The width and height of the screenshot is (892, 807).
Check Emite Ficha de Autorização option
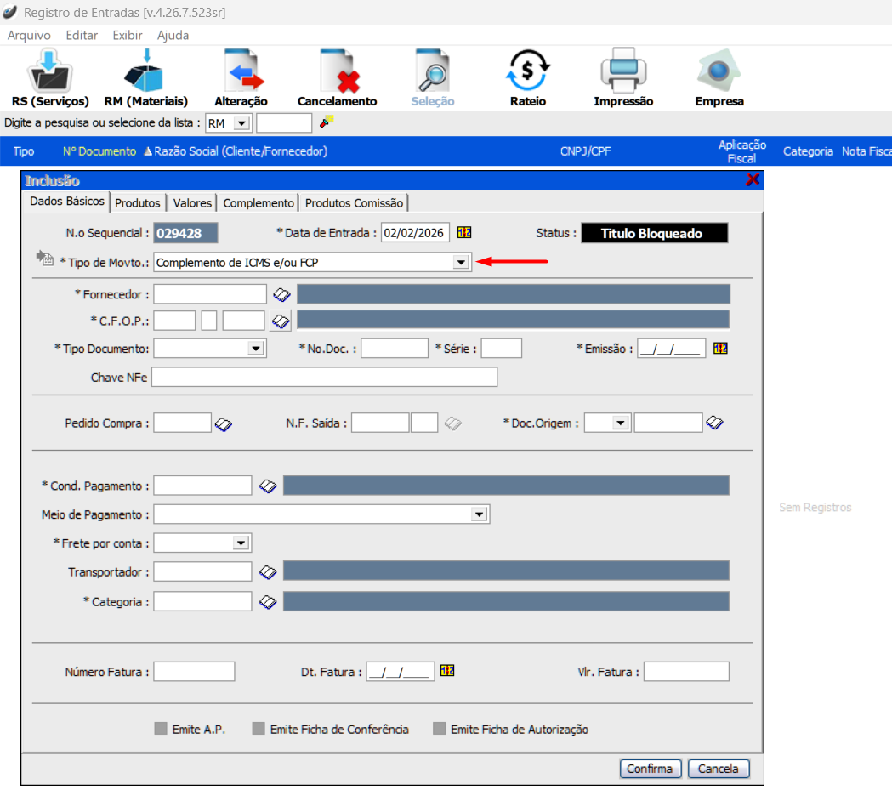(440, 729)
